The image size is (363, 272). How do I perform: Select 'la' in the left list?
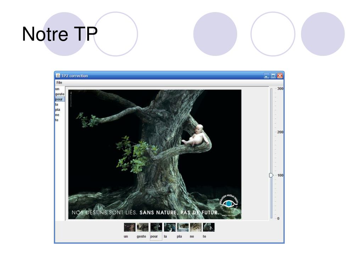click(x=60, y=104)
